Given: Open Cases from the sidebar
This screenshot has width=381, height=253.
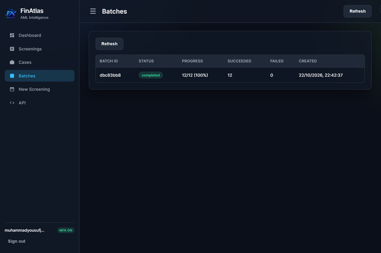Looking at the screenshot, I should click(39, 62).
